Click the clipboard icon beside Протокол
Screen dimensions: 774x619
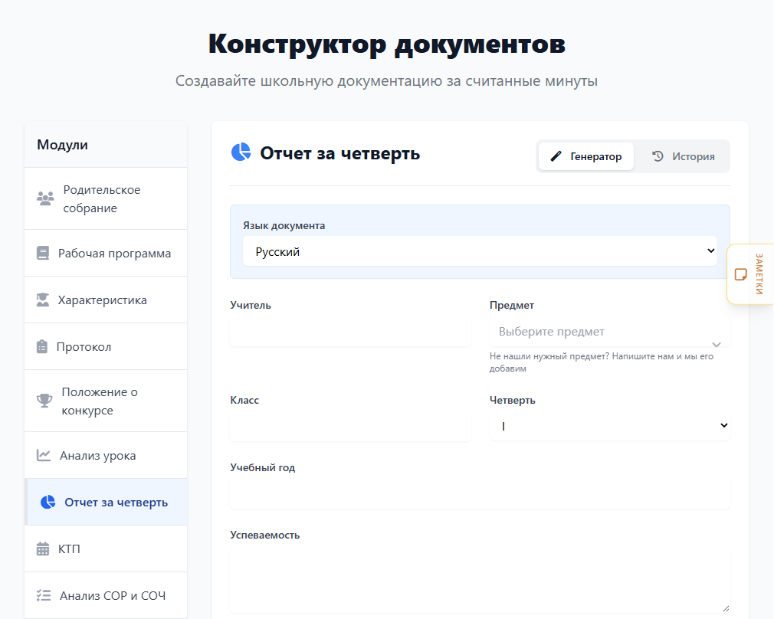coord(42,346)
